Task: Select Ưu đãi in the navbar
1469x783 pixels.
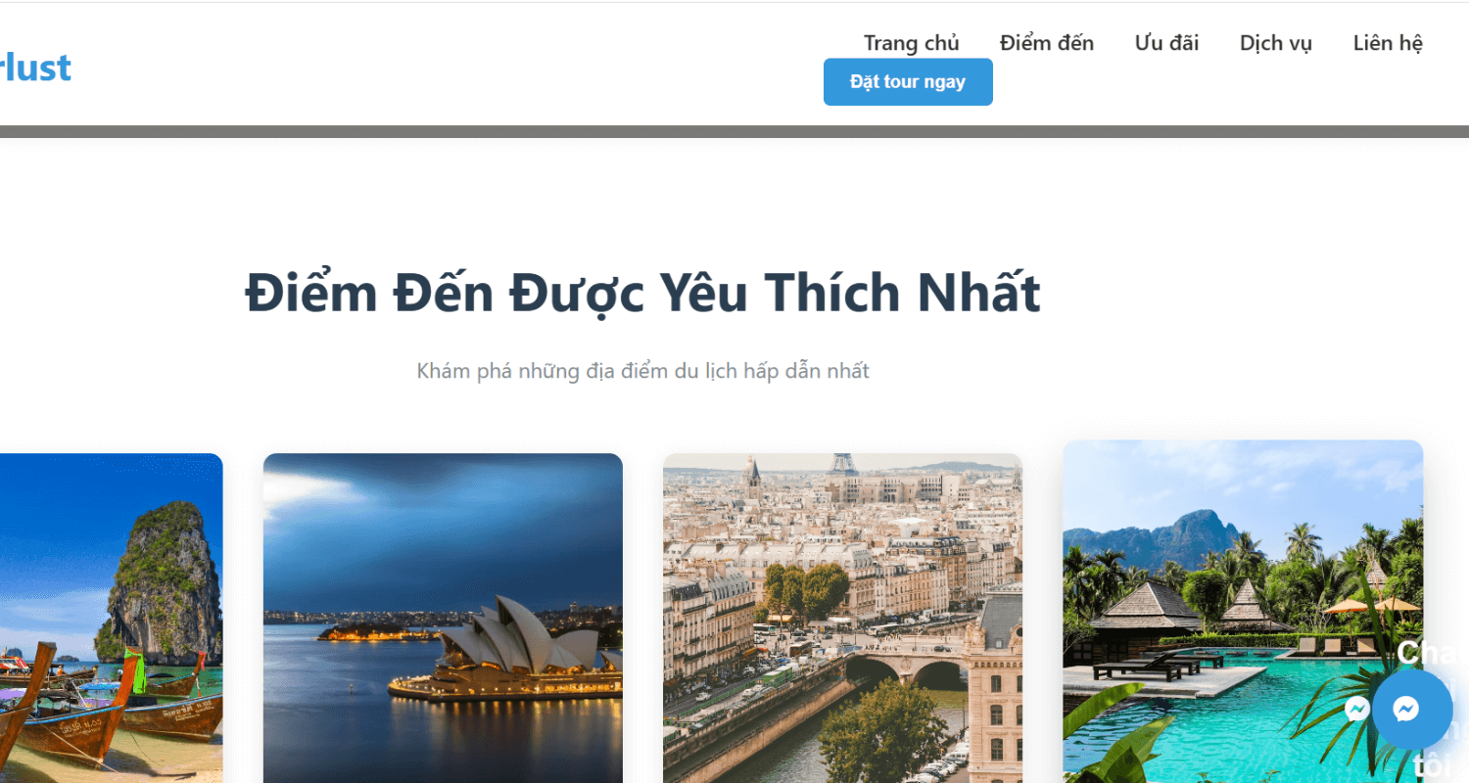Action: tap(1166, 43)
